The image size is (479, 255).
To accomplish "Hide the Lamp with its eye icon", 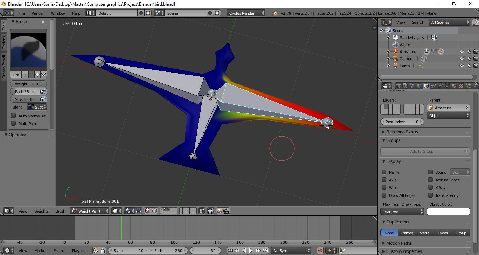I will [462, 66].
